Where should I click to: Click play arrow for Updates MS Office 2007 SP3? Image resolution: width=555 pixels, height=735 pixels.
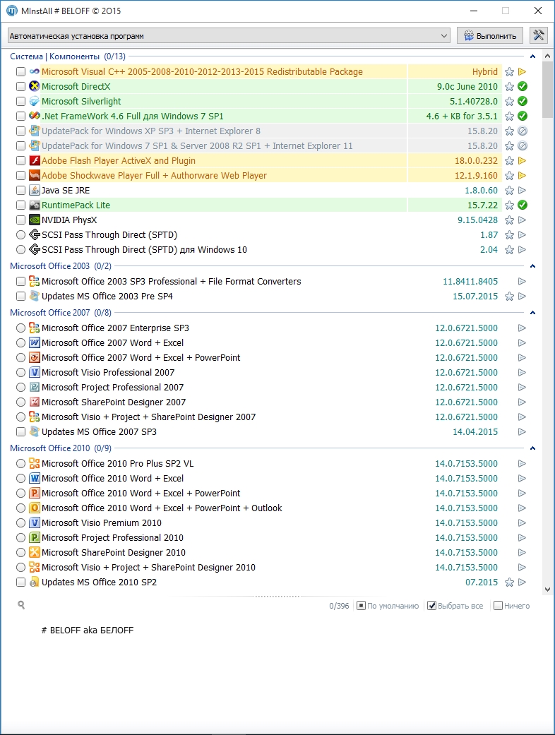point(523,431)
